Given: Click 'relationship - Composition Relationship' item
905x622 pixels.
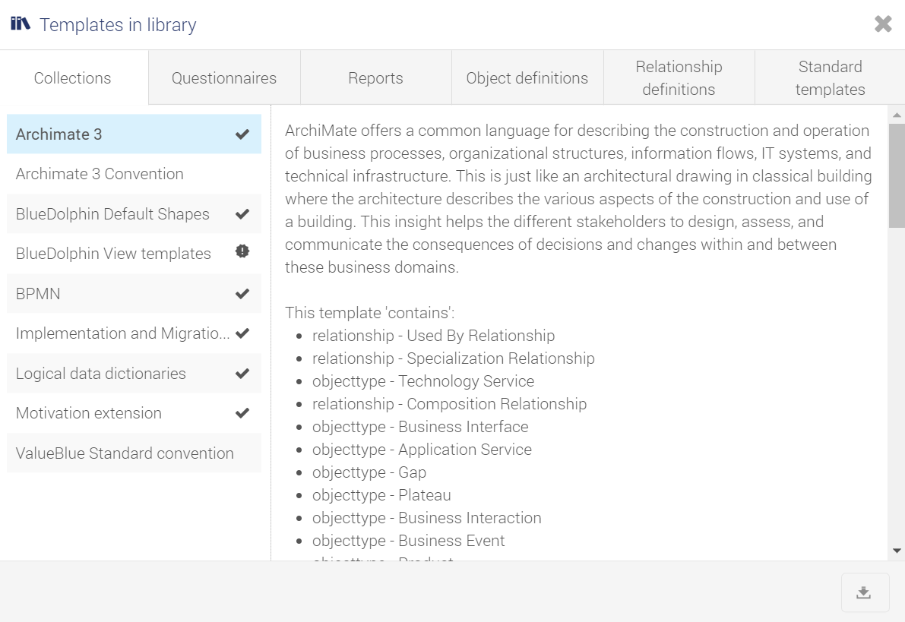Looking at the screenshot, I should 450,404.
